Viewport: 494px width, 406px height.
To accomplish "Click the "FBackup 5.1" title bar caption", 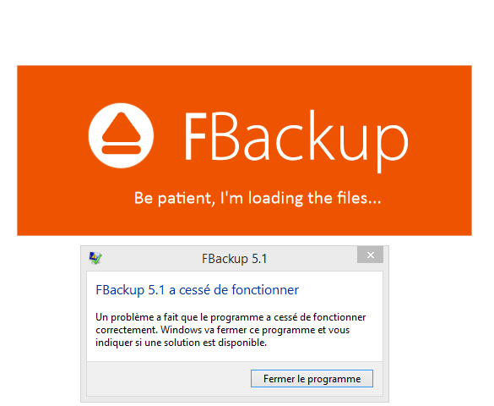I will click(x=235, y=259).
